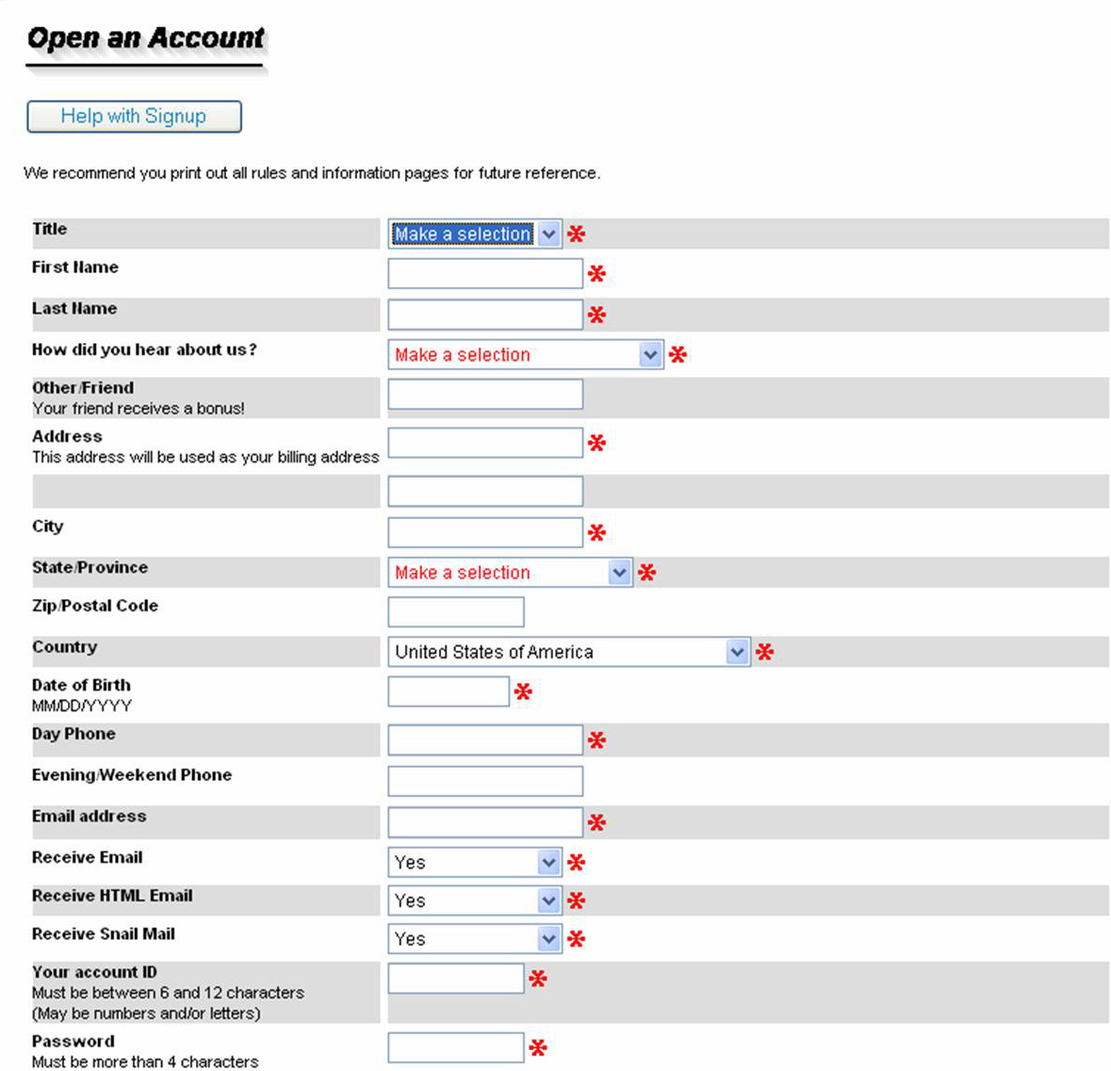Focus the Last Name input box
The height and width of the screenshot is (1071, 1111).
[484, 315]
